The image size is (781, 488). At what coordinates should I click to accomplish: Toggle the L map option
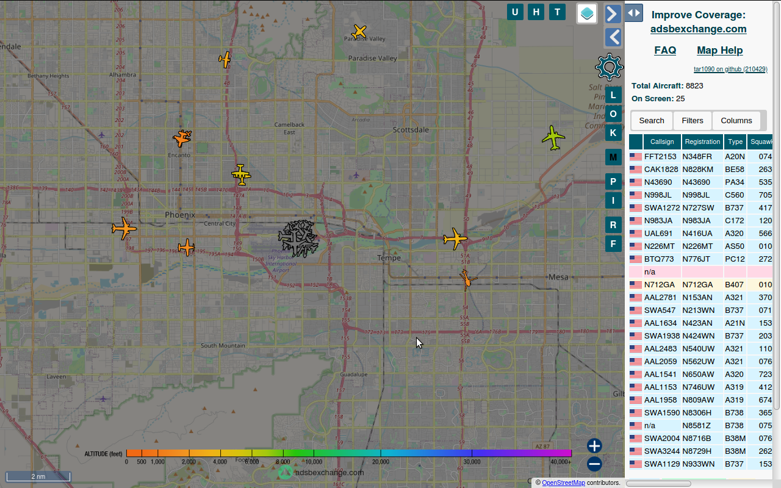pos(613,95)
